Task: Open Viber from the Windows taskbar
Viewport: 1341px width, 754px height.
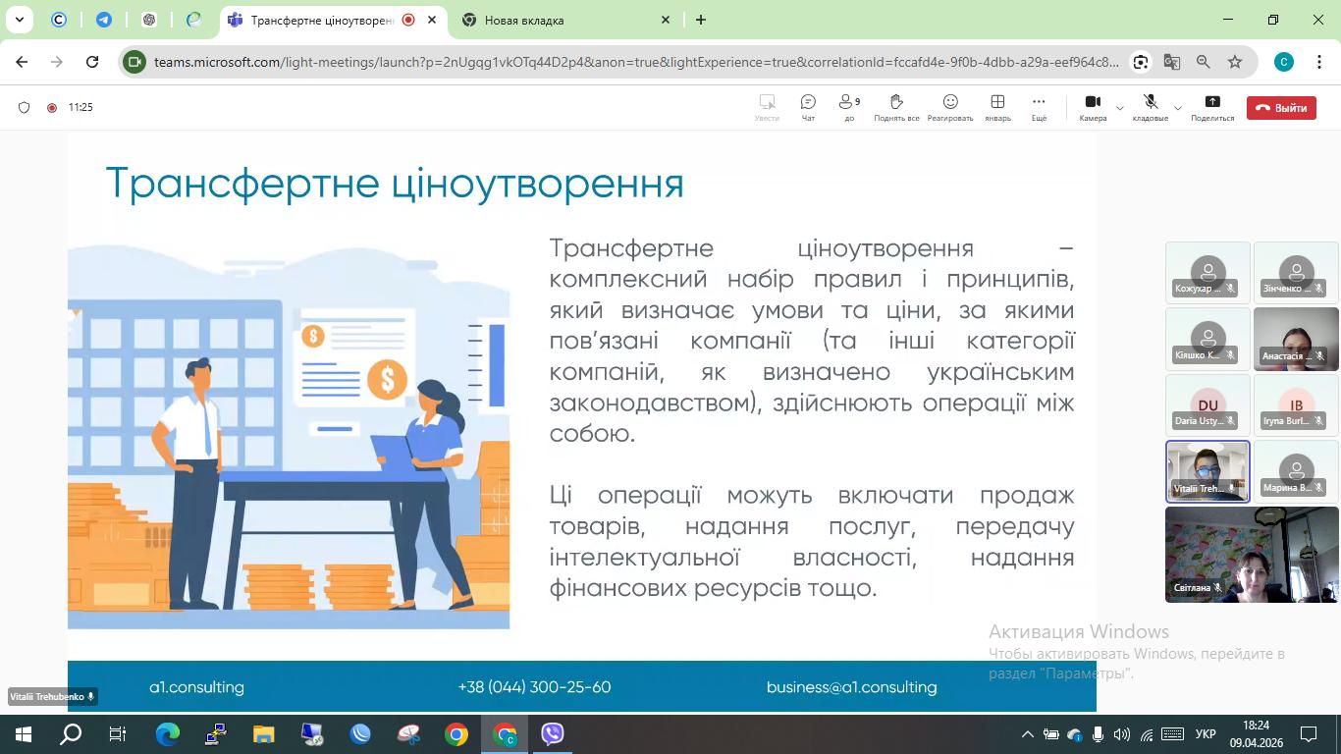Action: tap(553, 734)
